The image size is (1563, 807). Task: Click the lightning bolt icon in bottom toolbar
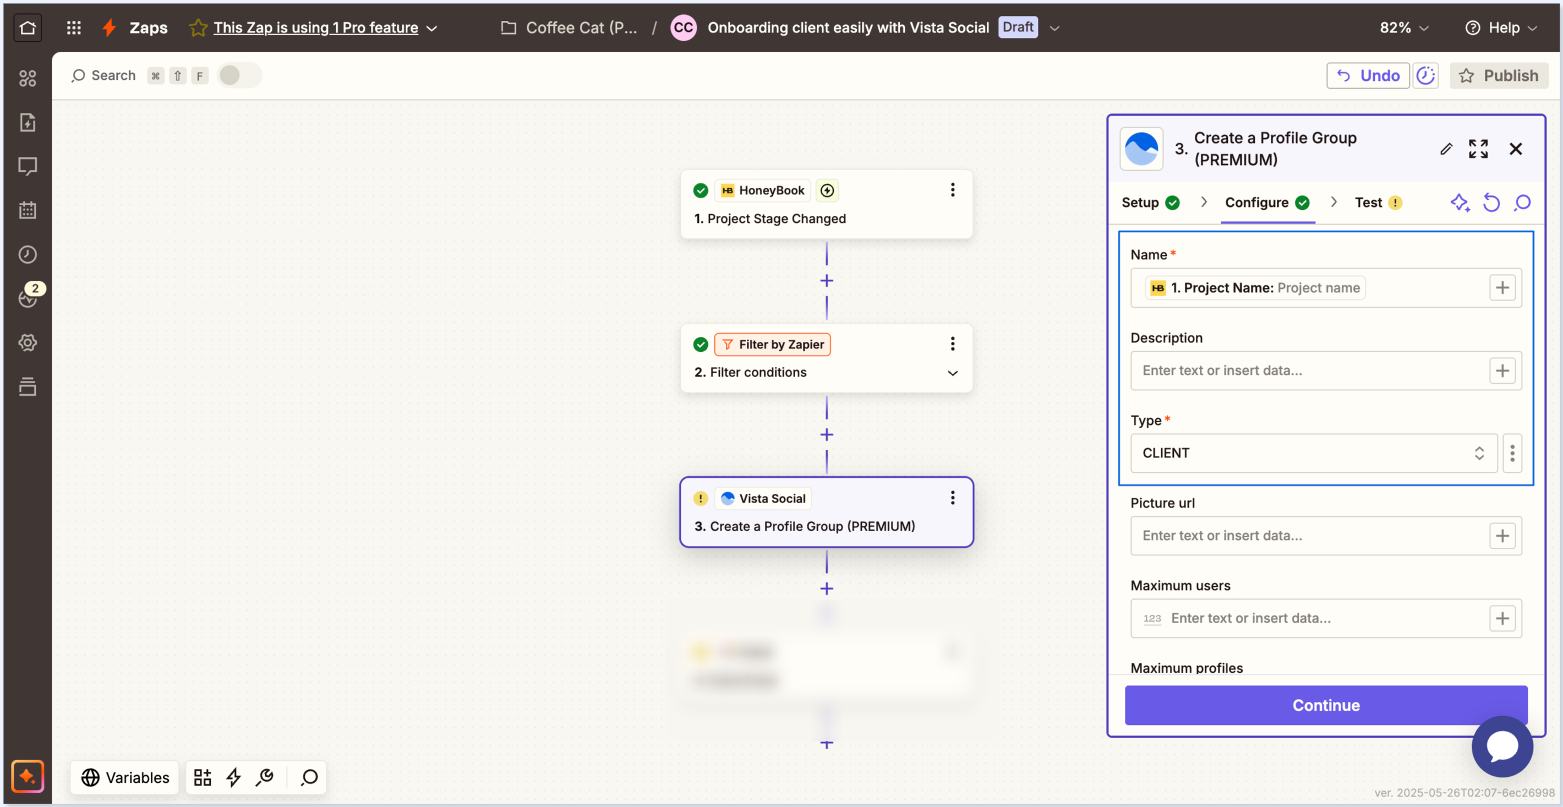[233, 777]
